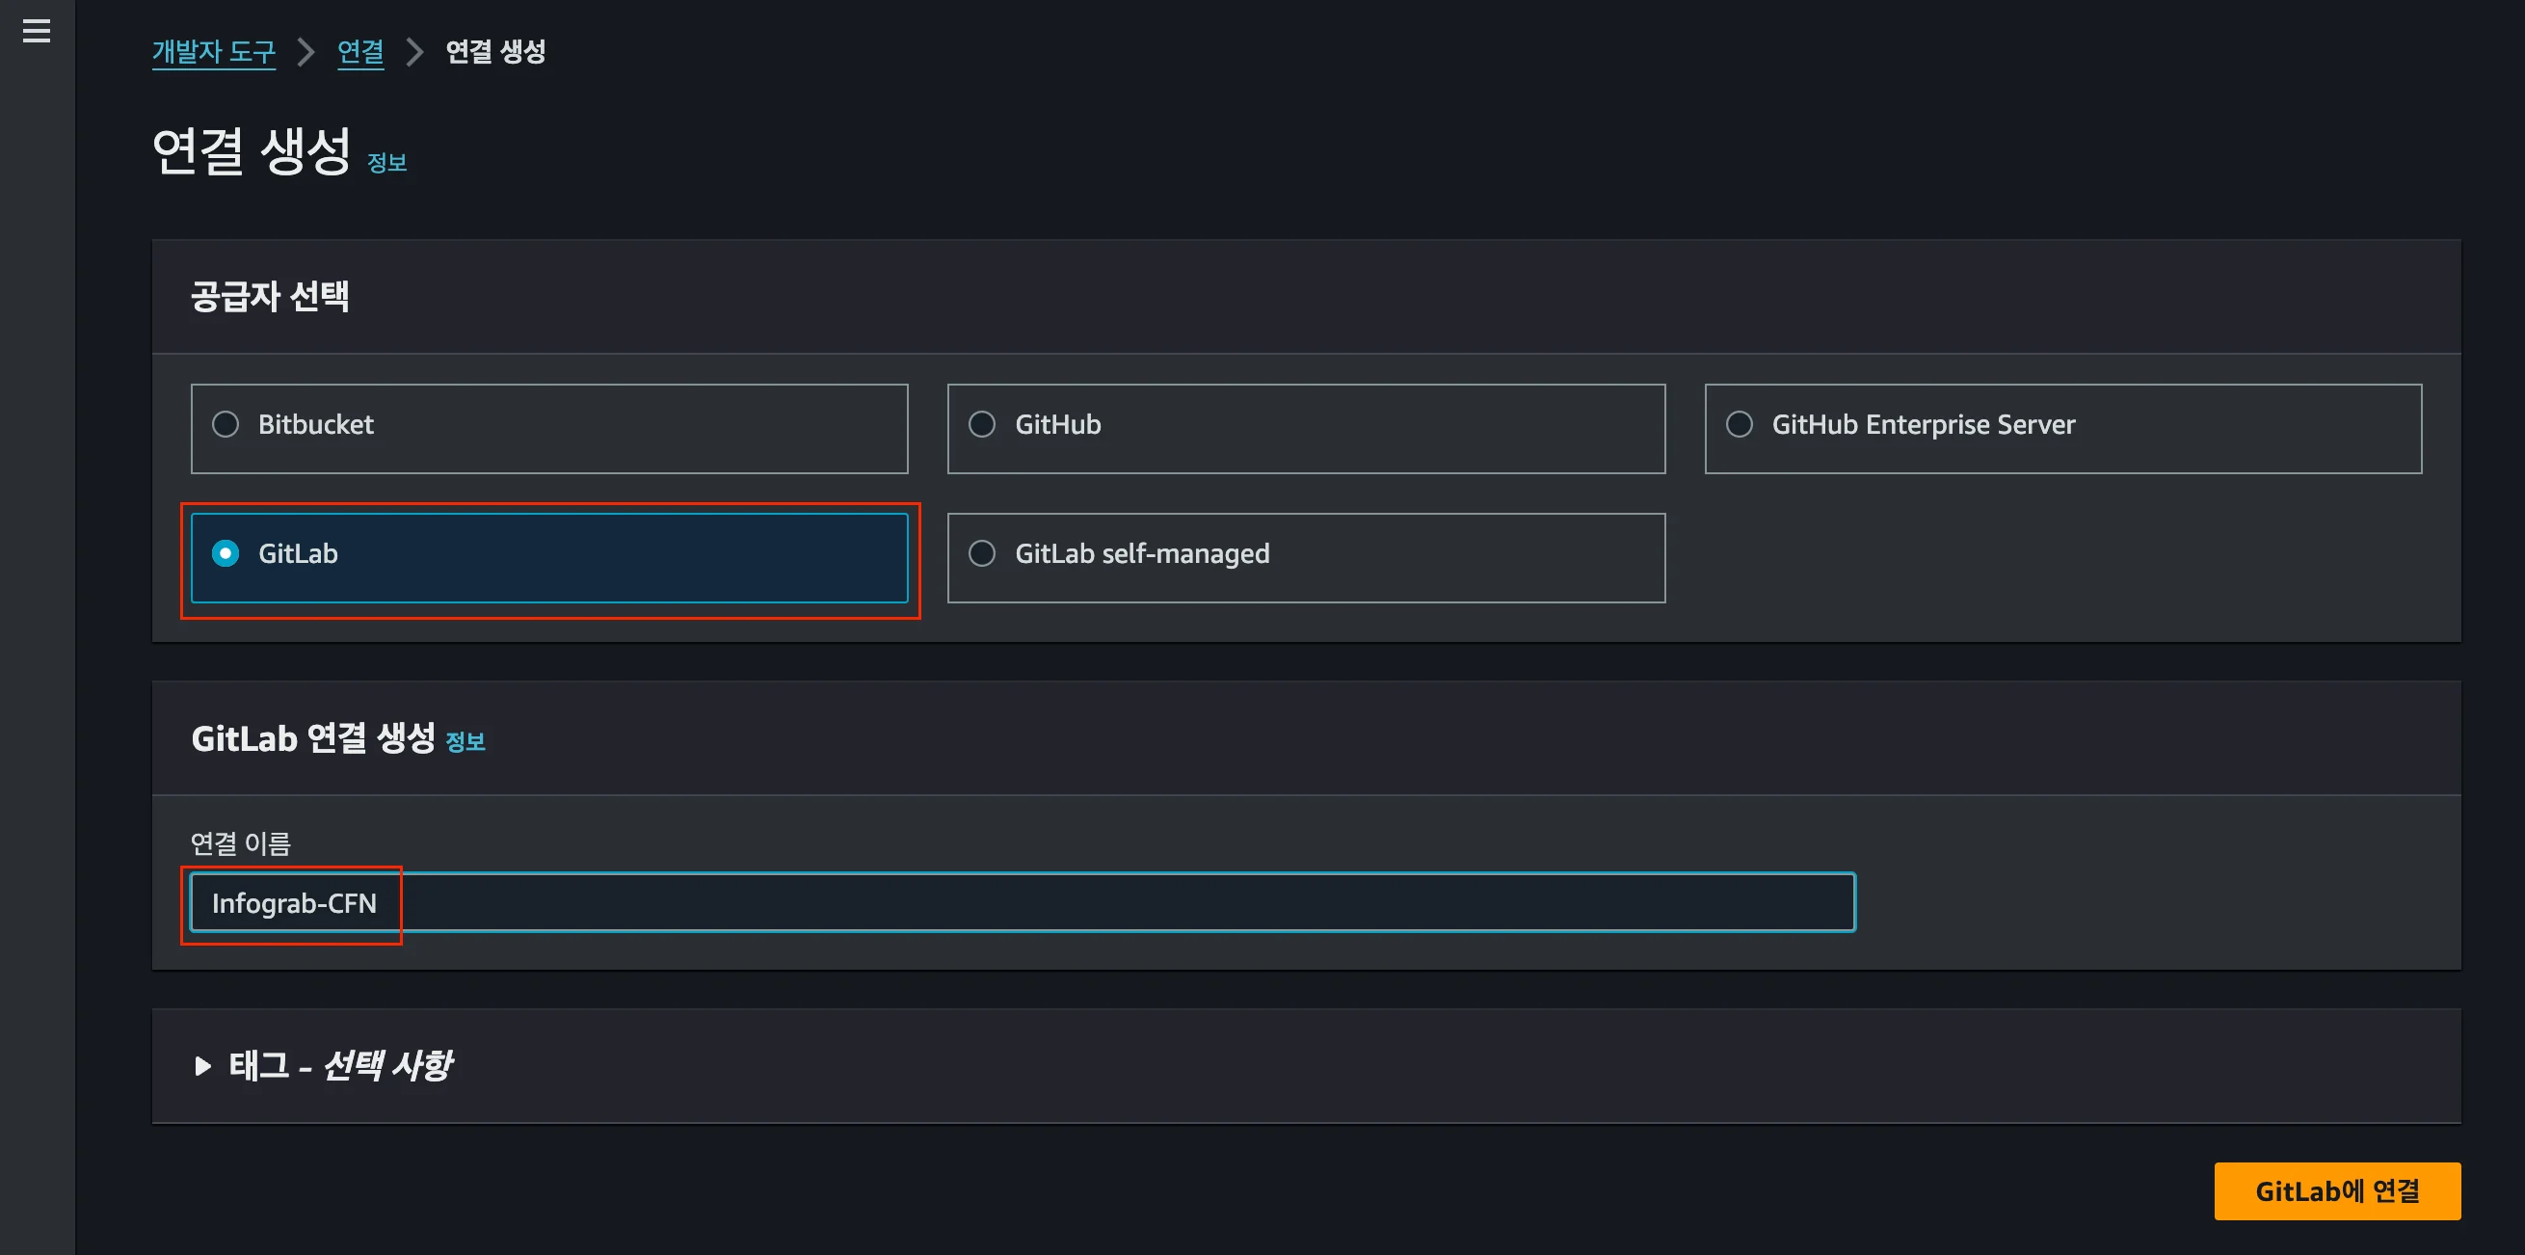Click the triangle next to 태그

click(x=203, y=1066)
